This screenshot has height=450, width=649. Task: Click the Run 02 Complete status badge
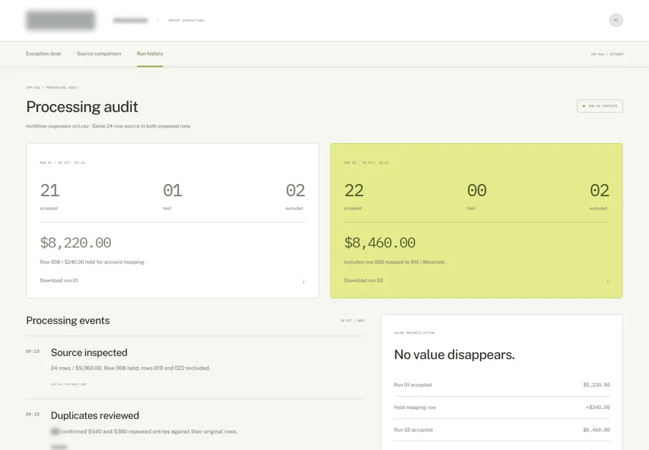point(600,106)
